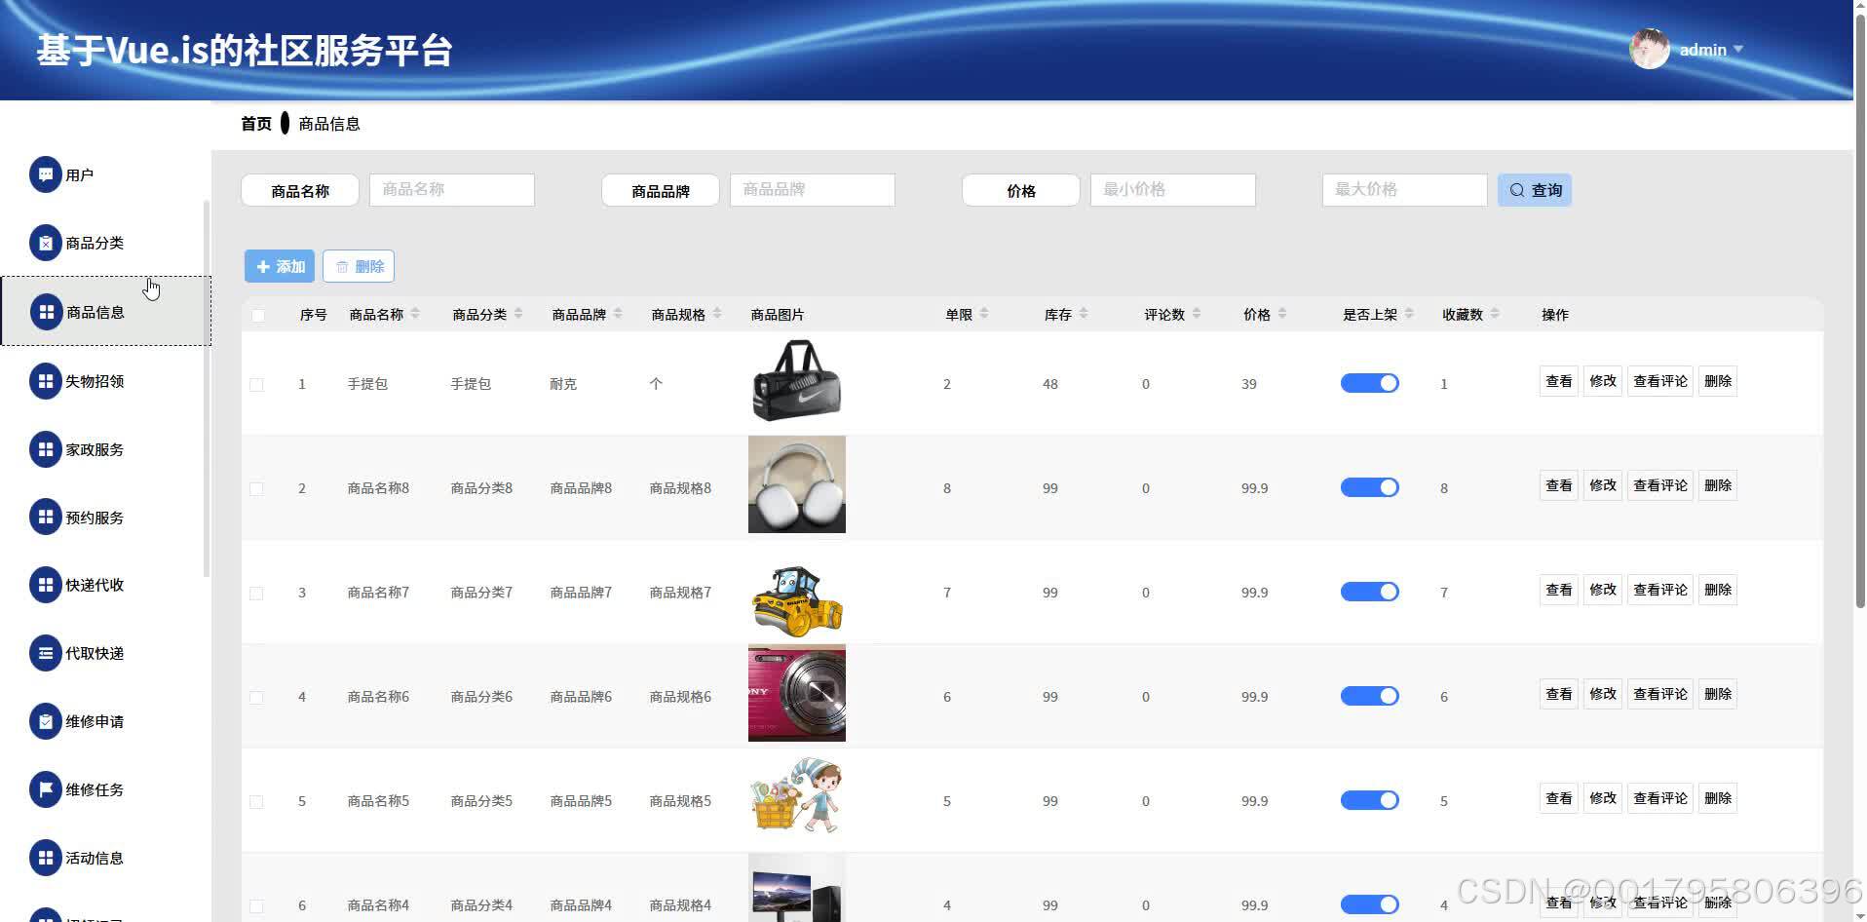Open the white headphones product image
The width and height of the screenshot is (1867, 922).
(797, 484)
